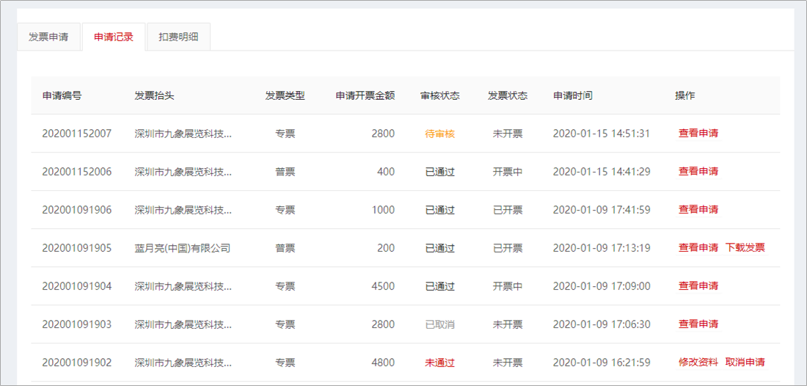This screenshot has width=807, height=386.
Task: Select application number 202001091904
Action: click(x=77, y=285)
